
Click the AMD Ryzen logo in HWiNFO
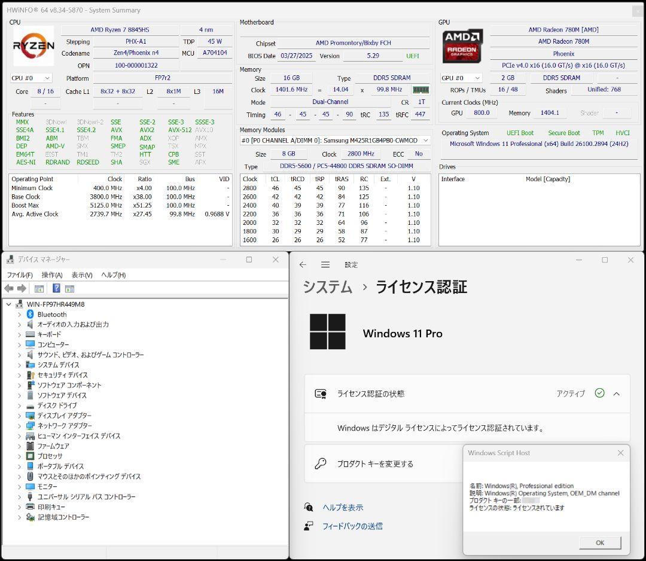[x=33, y=46]
